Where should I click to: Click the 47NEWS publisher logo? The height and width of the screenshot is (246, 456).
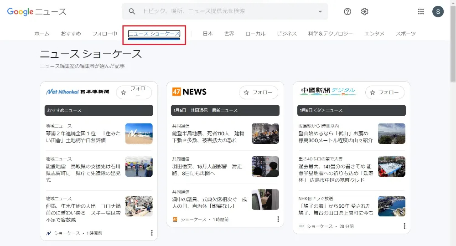coord(189,92)
